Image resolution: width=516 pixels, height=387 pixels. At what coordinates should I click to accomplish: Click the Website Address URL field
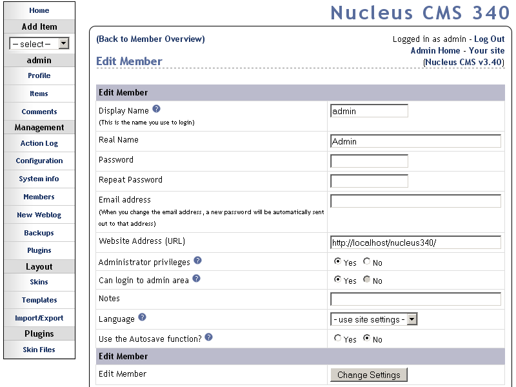pos(415,243)
